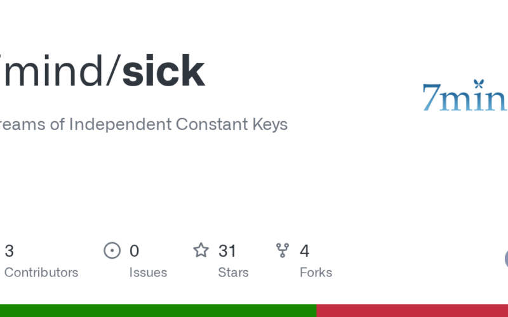The image size is (508, 317).
Task: Click the red language bar segment
Action: click(x=412, y=311)
